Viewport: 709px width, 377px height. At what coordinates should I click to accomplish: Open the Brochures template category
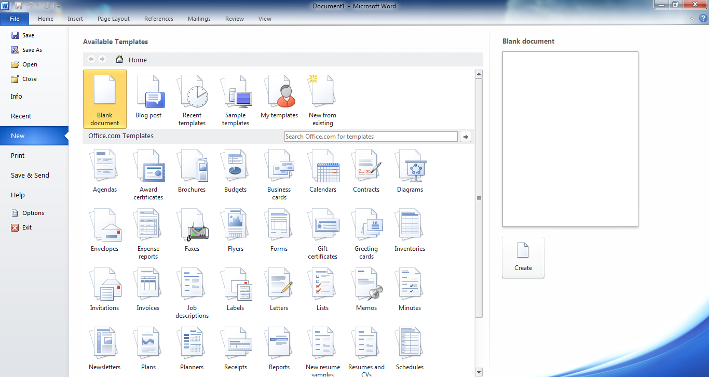pos(192,171)
